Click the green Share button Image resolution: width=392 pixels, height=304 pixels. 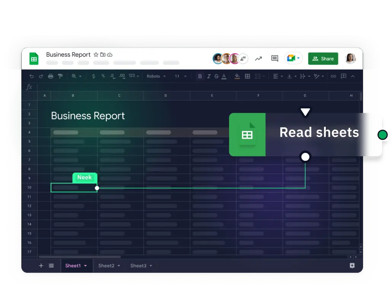pyautogui.click(x=323, y=59)
